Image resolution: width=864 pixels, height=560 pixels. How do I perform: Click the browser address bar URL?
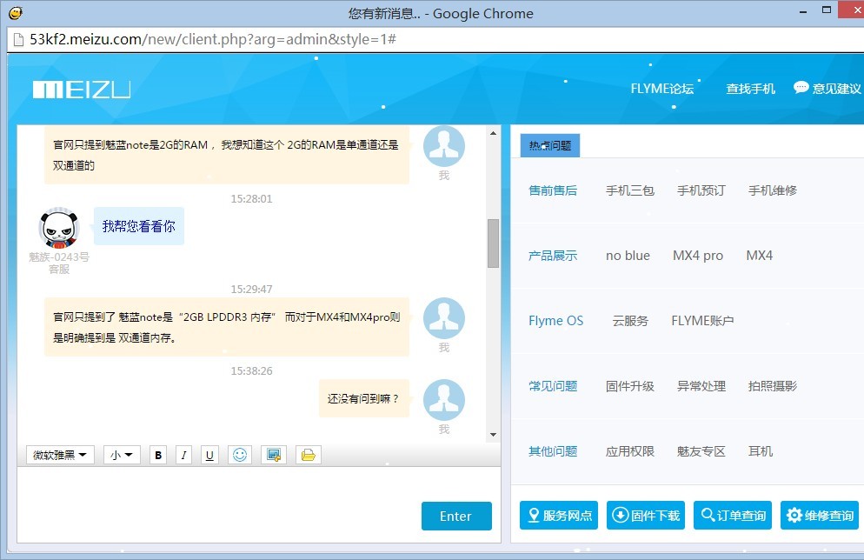(213, 39)
